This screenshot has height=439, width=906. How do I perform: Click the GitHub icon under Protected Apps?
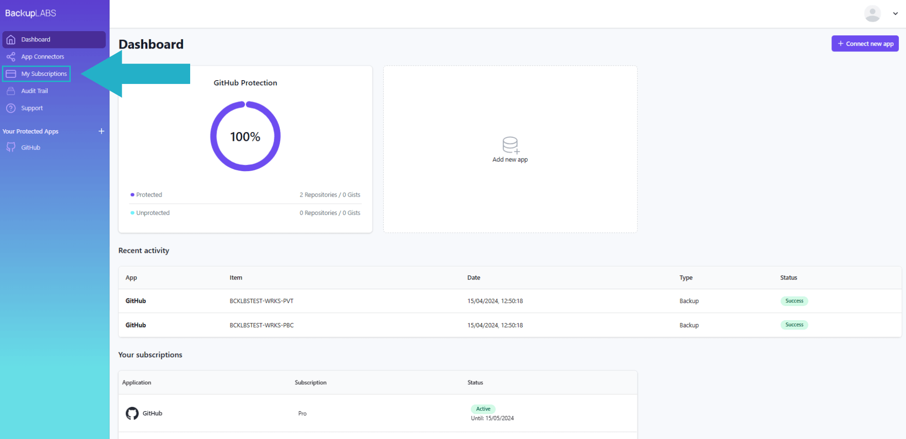click(x=11, y=148)
